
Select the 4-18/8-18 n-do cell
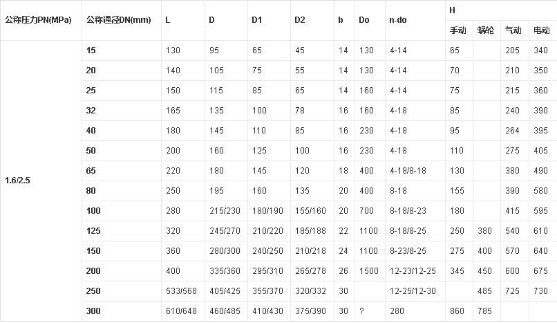point(406,170)
